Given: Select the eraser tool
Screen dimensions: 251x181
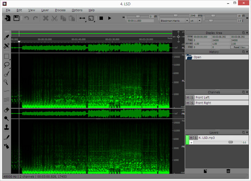Looking at the screenshot, I should 7,110.
